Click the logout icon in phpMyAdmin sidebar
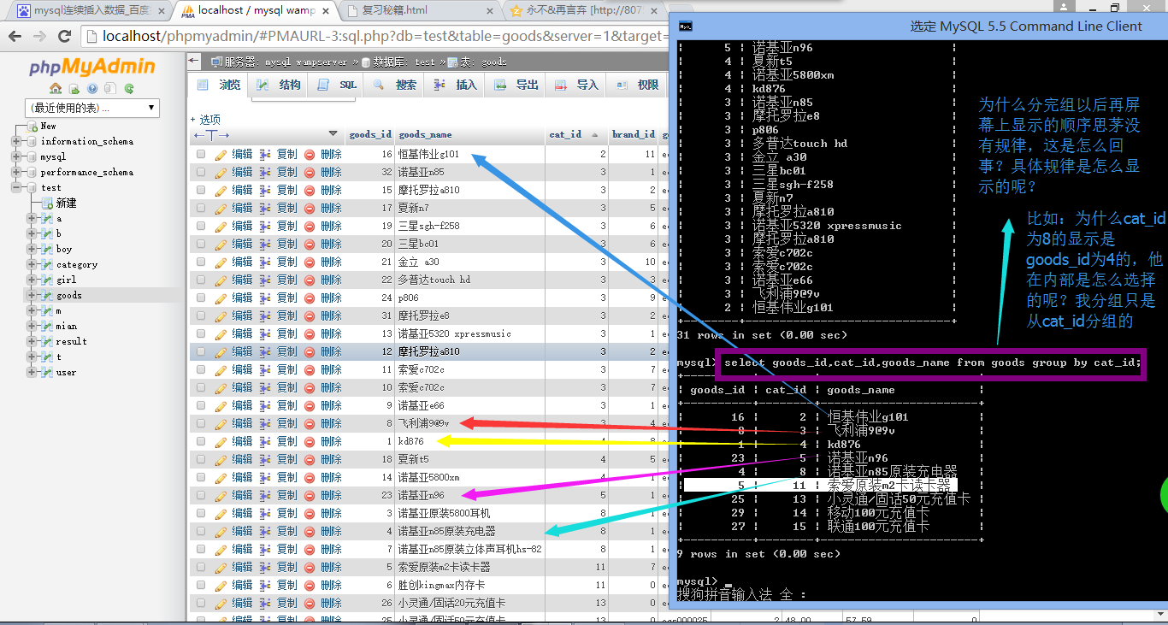This screenshot has height=625, width=1168. click(74, 88)
